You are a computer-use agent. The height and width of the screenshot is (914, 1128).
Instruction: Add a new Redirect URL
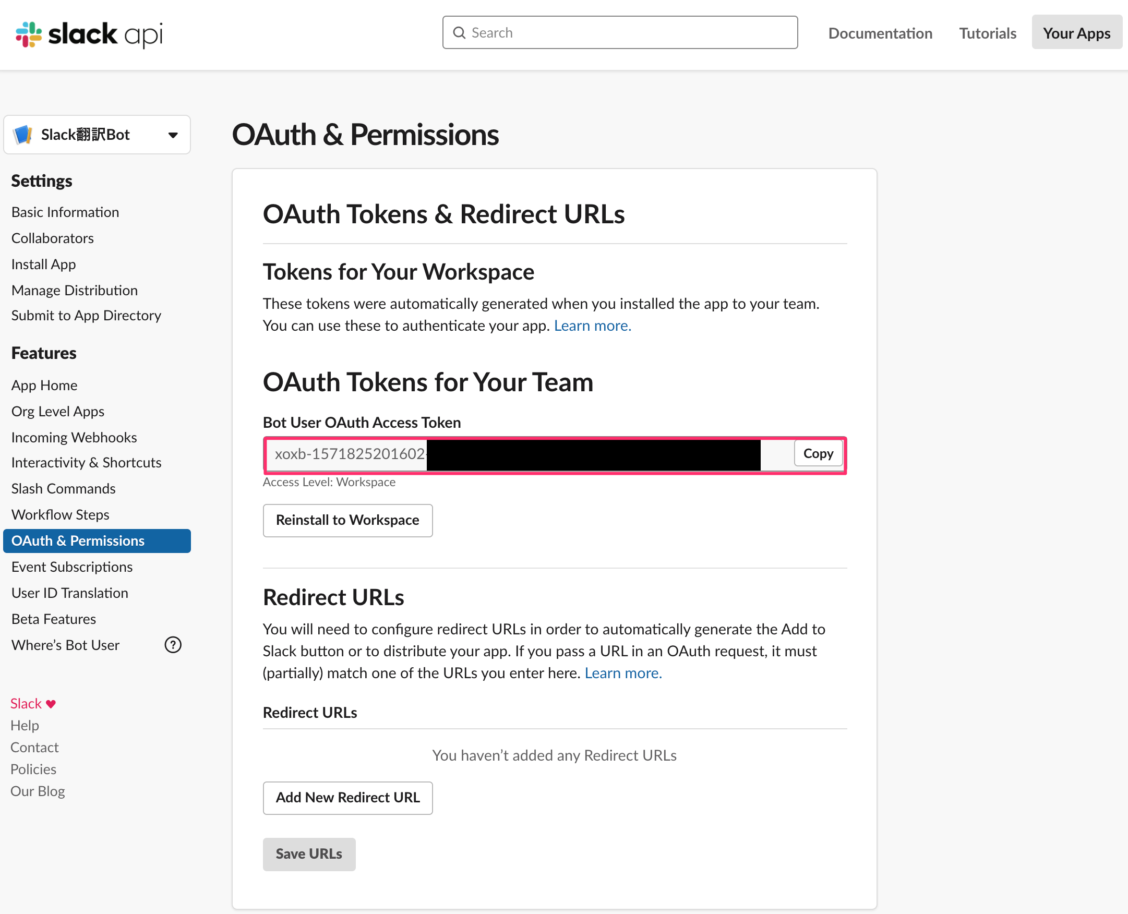pyautogui.click(x=347, y=798)
